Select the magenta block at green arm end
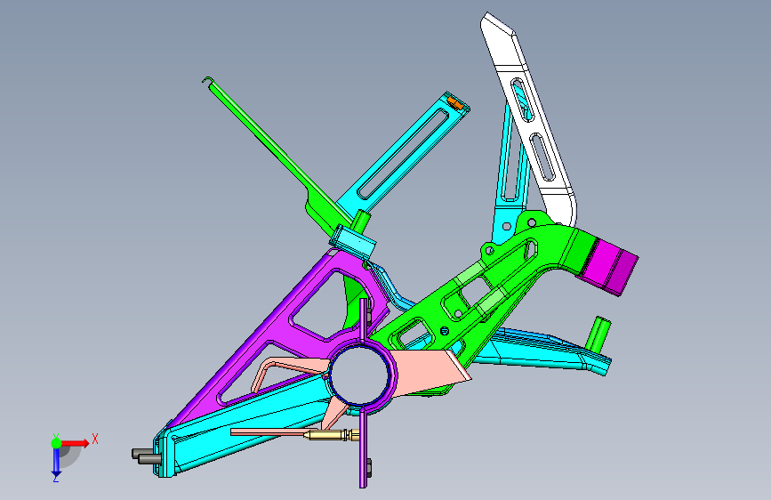The image size is (771, 500). click(610, 267)
